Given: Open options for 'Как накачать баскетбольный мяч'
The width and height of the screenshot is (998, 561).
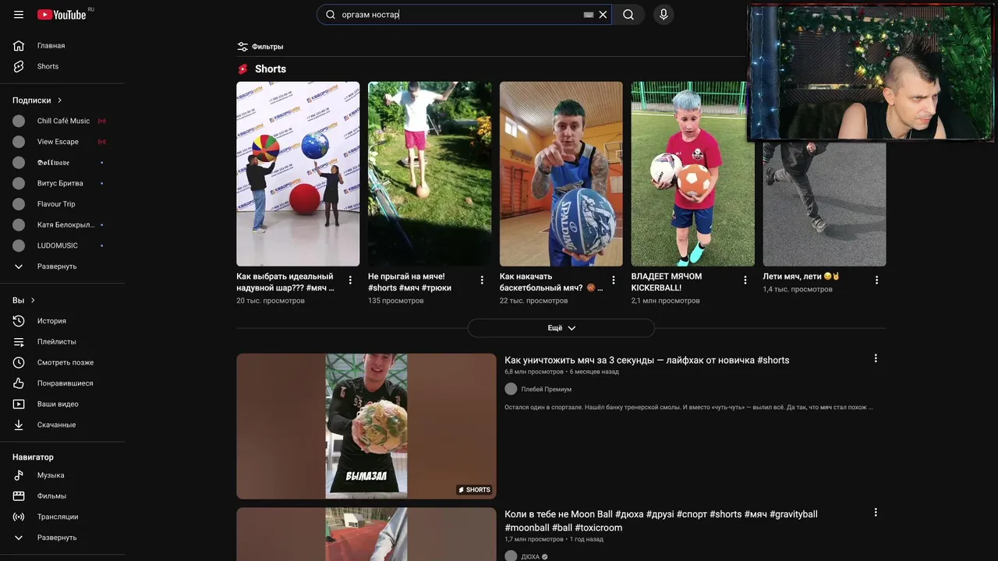Looking at the screenshot, I should pyautogui.click(x=614, y=280).
